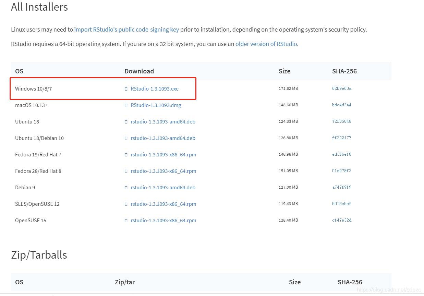Click download icon in Fedora 28/Red Hat 8 row

(126, 171)
